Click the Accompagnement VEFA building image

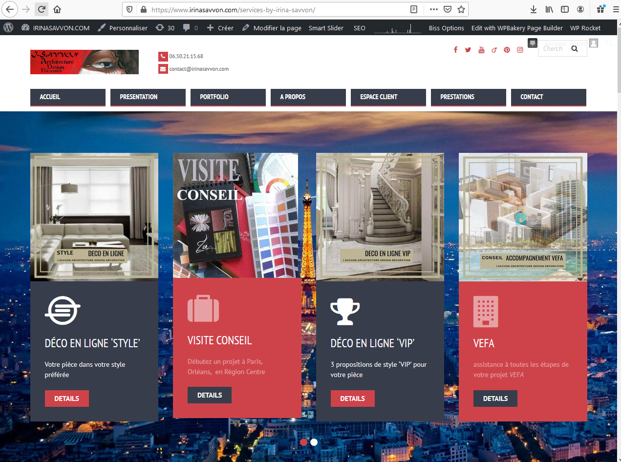523,217
